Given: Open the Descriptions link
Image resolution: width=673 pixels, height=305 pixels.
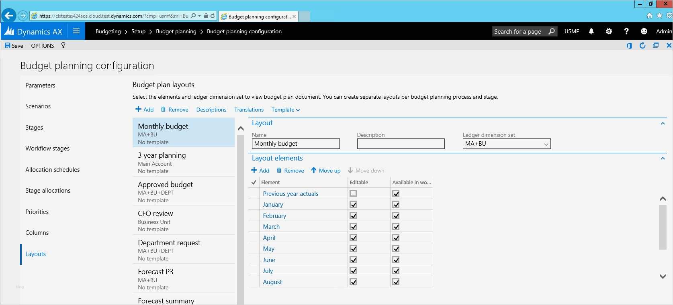Looking at the screenshot, I should click(211, 110).
